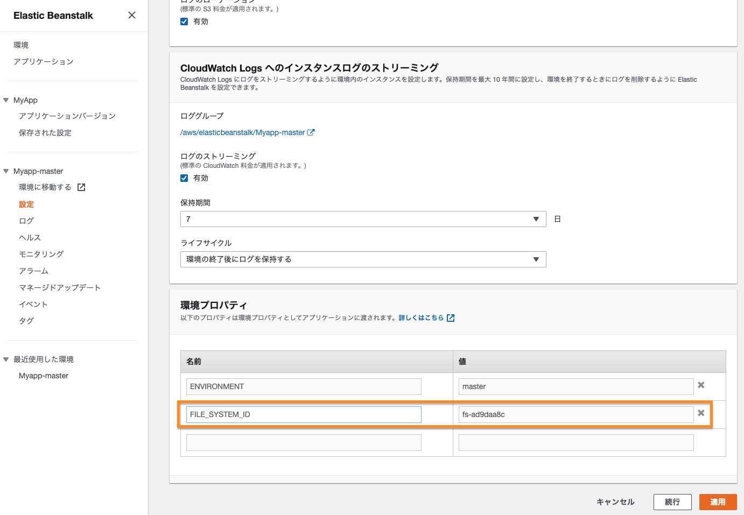Click the 続行 button

[672, 502]
